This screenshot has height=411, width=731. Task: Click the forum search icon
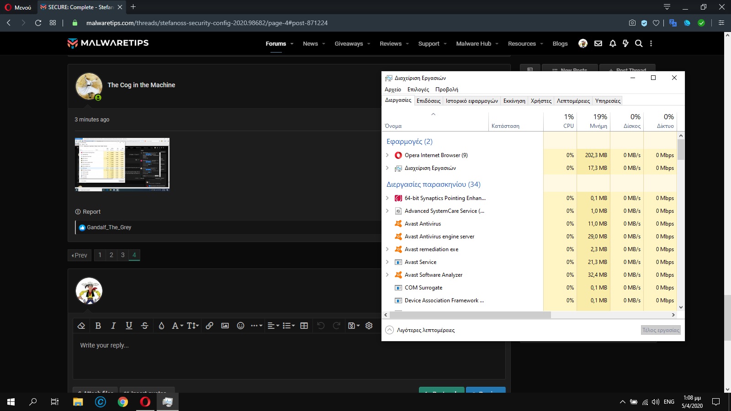639,43
